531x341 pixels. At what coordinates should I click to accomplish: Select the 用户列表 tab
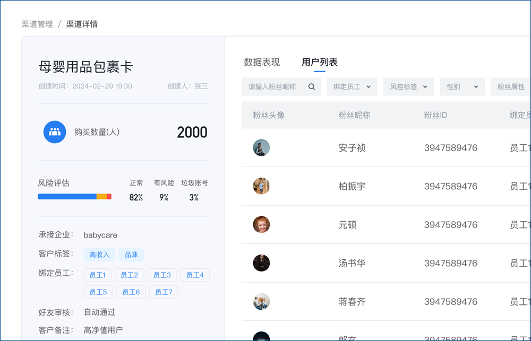[x=319, y=62]
